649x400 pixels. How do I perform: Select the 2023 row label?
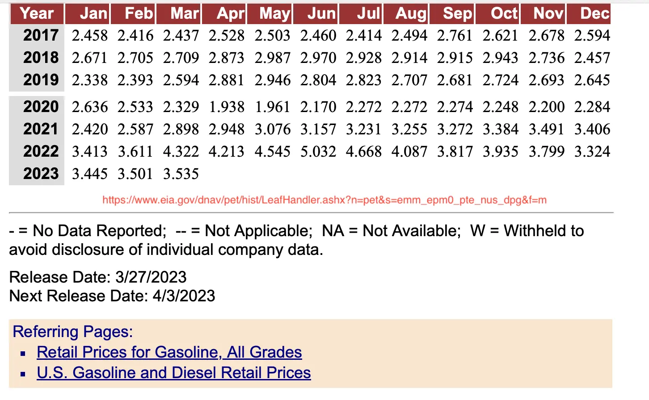(x=41, y=174)
